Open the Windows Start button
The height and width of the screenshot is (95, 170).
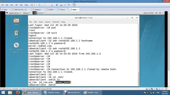point(3,93)
